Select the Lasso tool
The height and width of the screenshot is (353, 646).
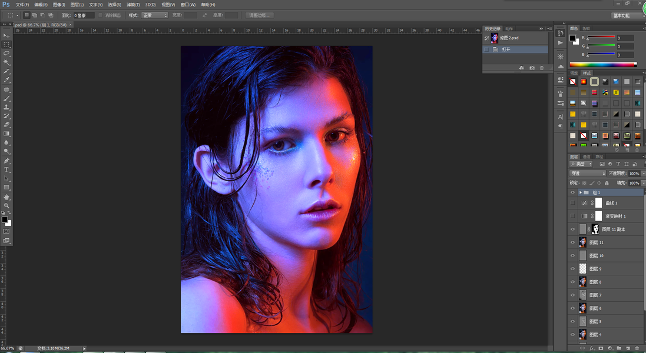pos(6,54)
